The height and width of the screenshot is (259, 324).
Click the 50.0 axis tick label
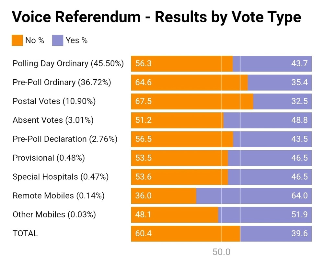pyautogui.click(x=221, y=252)
